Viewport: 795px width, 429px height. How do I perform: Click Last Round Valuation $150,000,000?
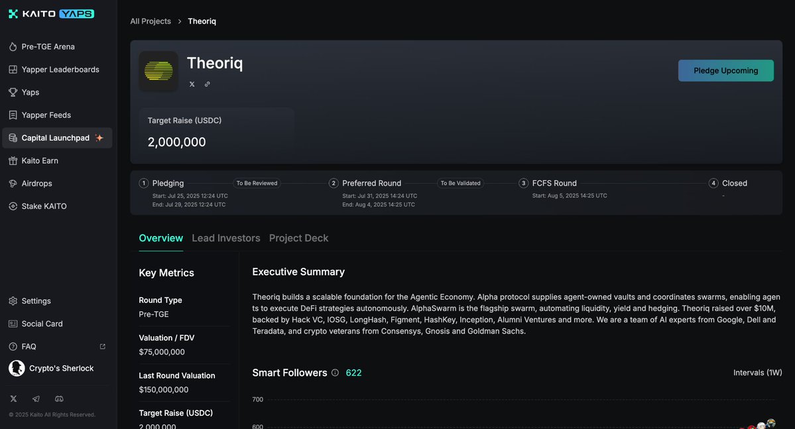click(163, 389)
